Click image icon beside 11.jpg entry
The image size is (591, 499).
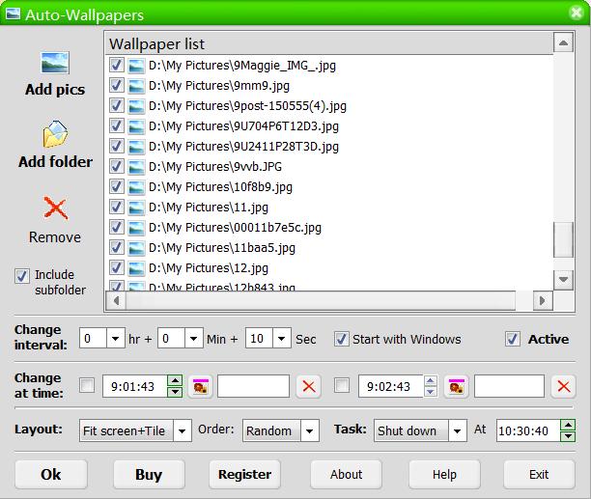click(x=136, y=208)
